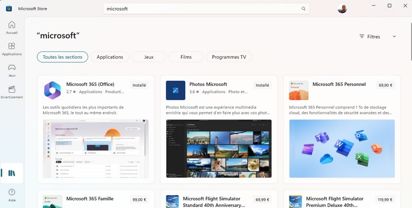Click the Microsoft 365 (Office) app icon

53,90
